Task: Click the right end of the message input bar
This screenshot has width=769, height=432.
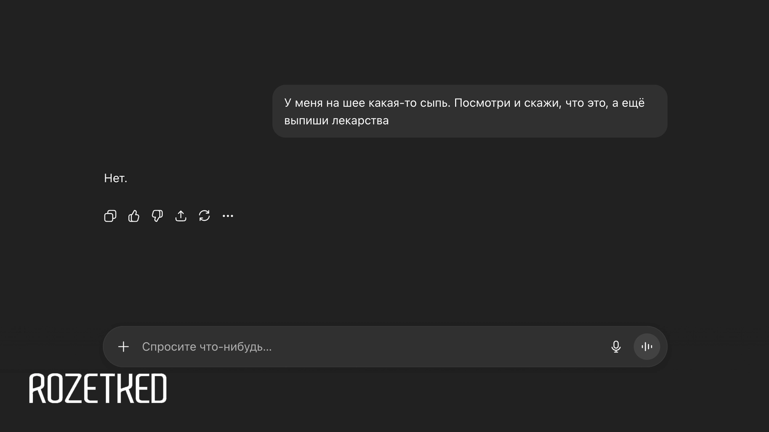Action: [663, 346]
